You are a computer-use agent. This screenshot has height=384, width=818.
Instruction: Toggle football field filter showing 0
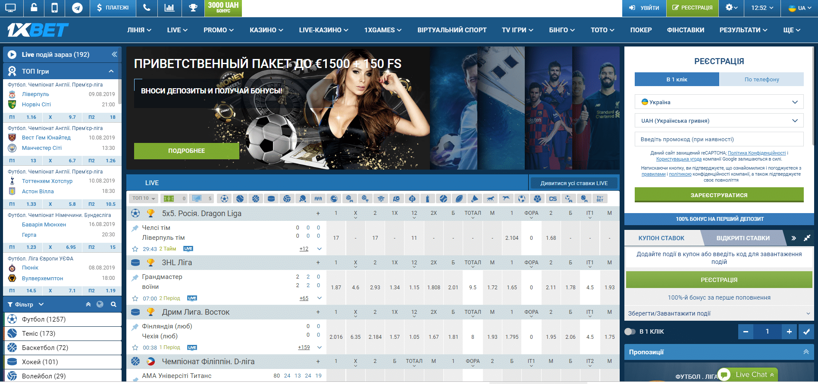click(174, 198)
